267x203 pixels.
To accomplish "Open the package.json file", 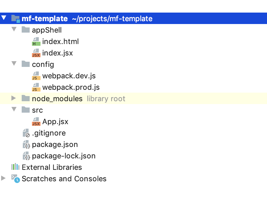I will tap(55, 144).
